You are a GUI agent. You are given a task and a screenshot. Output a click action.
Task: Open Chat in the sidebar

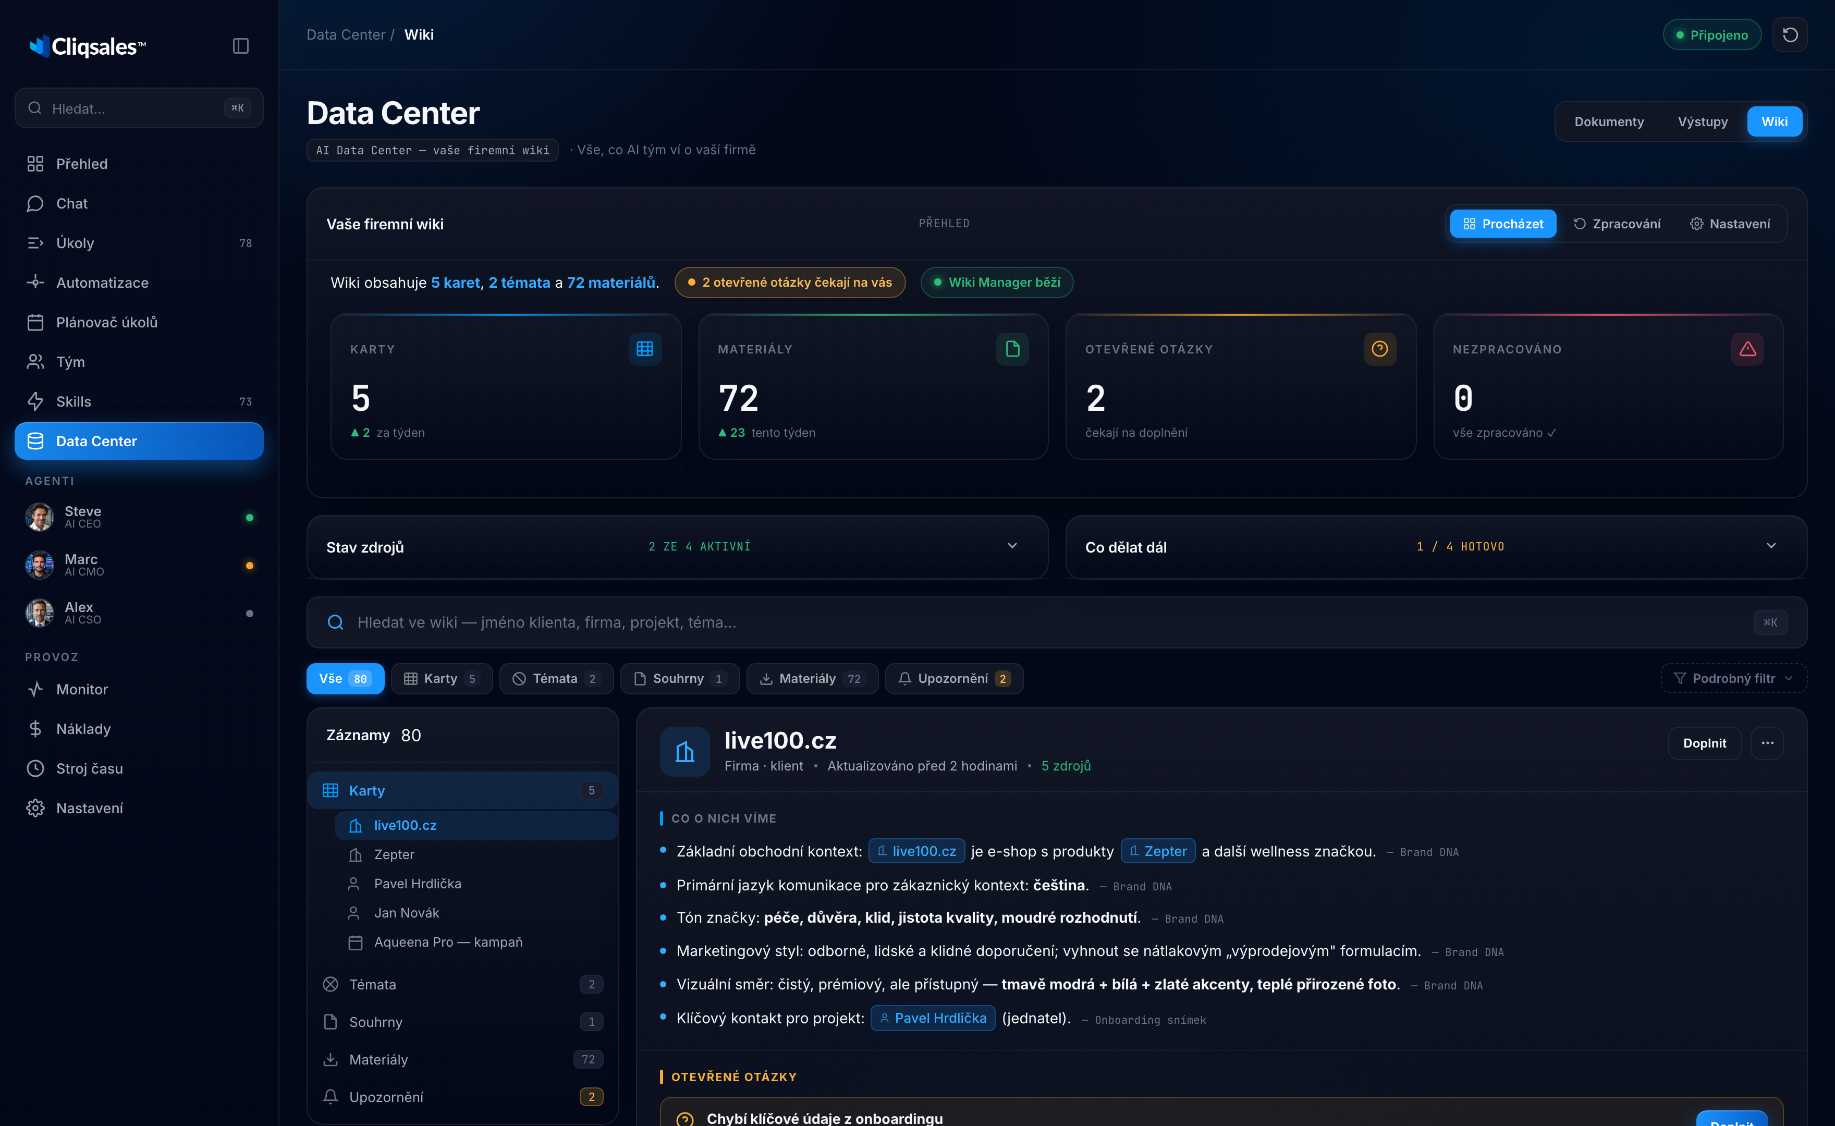coord(139,203)
